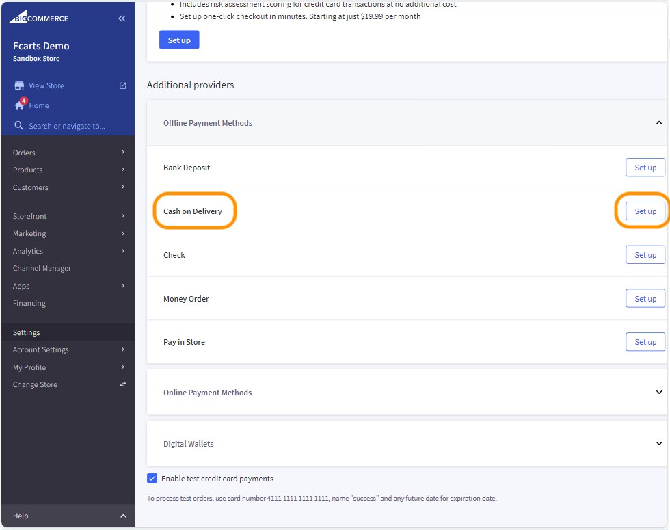Viewport: 670px width, 530px height.
Task: Open store via external link icon
Action: [x=122, y=85]
